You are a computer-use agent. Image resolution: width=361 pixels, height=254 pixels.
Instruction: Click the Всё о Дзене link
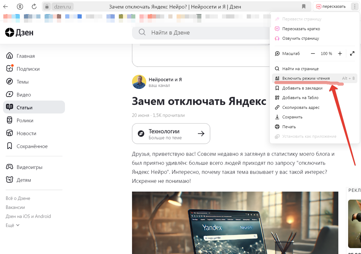point(18,198)
